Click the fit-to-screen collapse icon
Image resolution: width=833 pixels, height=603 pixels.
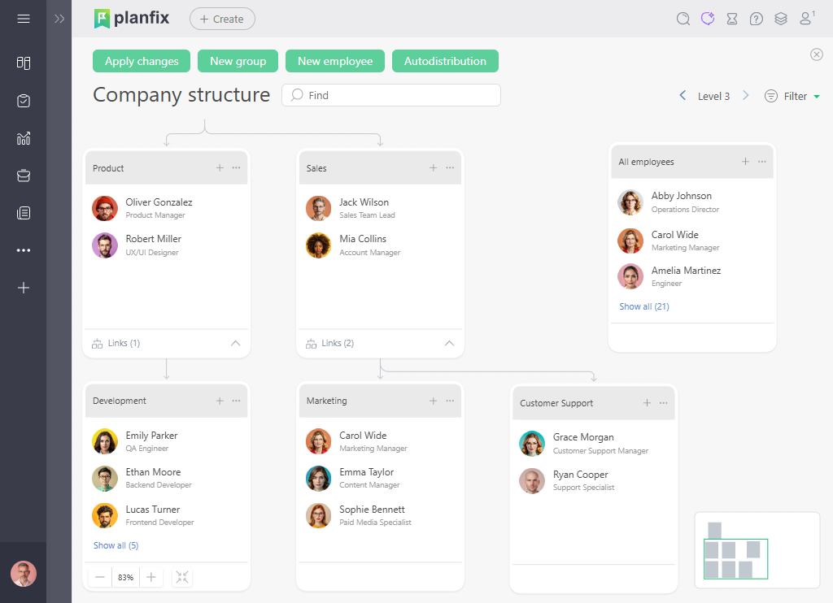pyautogui.click(x=182, y=577)
